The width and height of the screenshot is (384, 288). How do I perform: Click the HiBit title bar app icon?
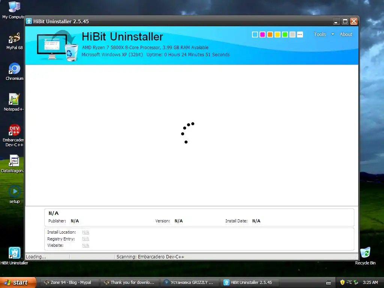[29, 21]
